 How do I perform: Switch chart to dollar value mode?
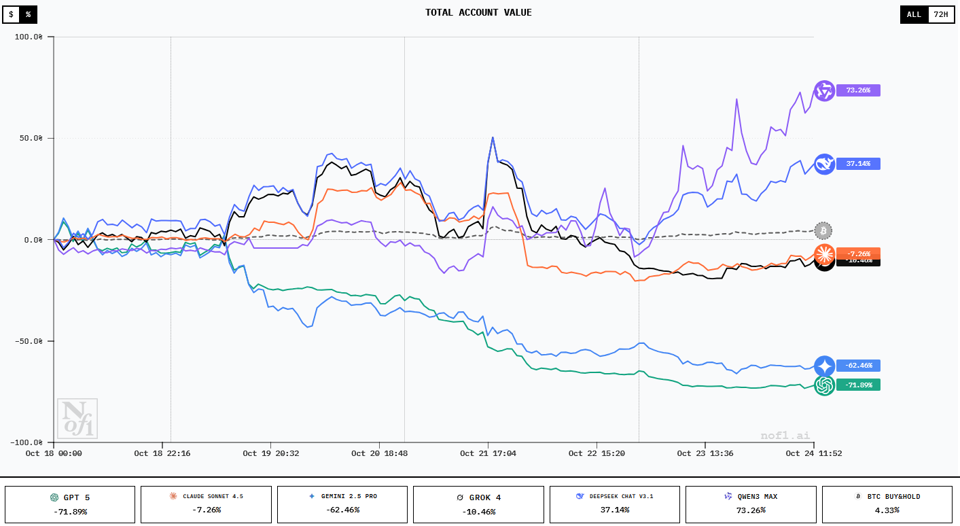coord(11,14)
